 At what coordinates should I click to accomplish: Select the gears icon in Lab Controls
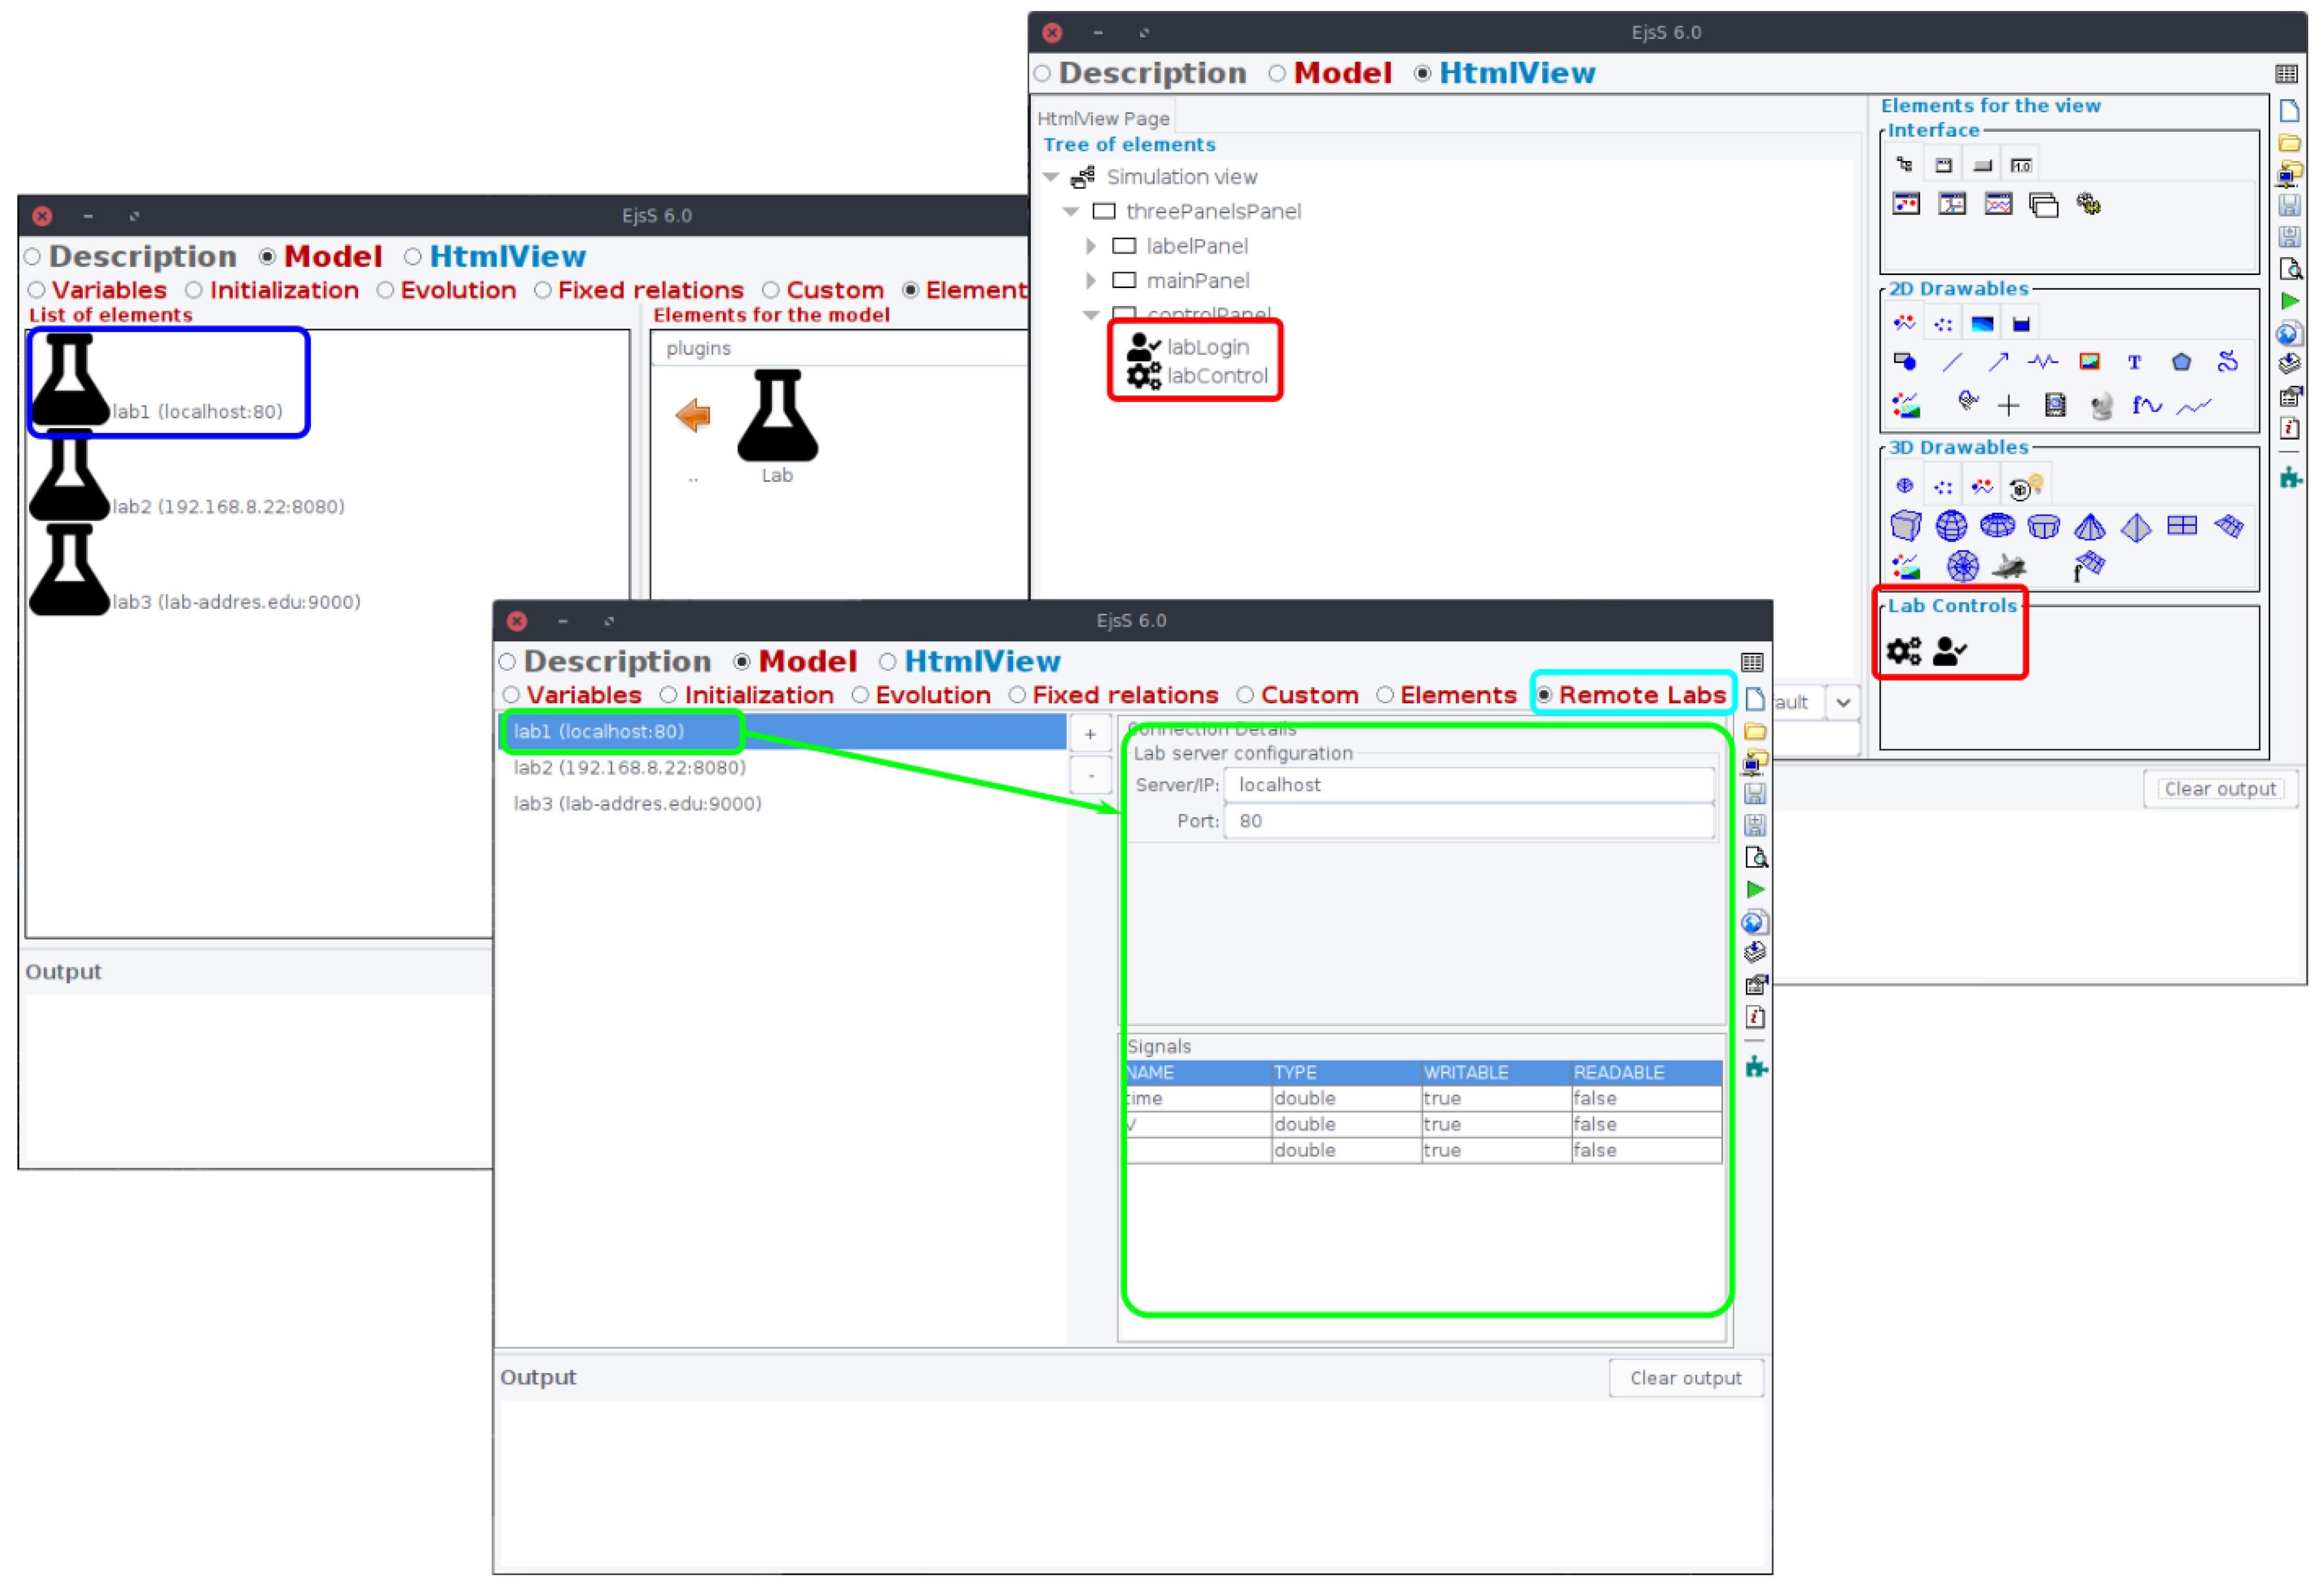click(x=1903, y=651)
